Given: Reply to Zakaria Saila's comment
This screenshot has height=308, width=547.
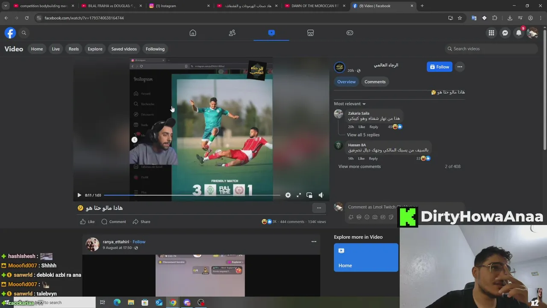Looking at the screenshot, I should click(x=374, y=127).
